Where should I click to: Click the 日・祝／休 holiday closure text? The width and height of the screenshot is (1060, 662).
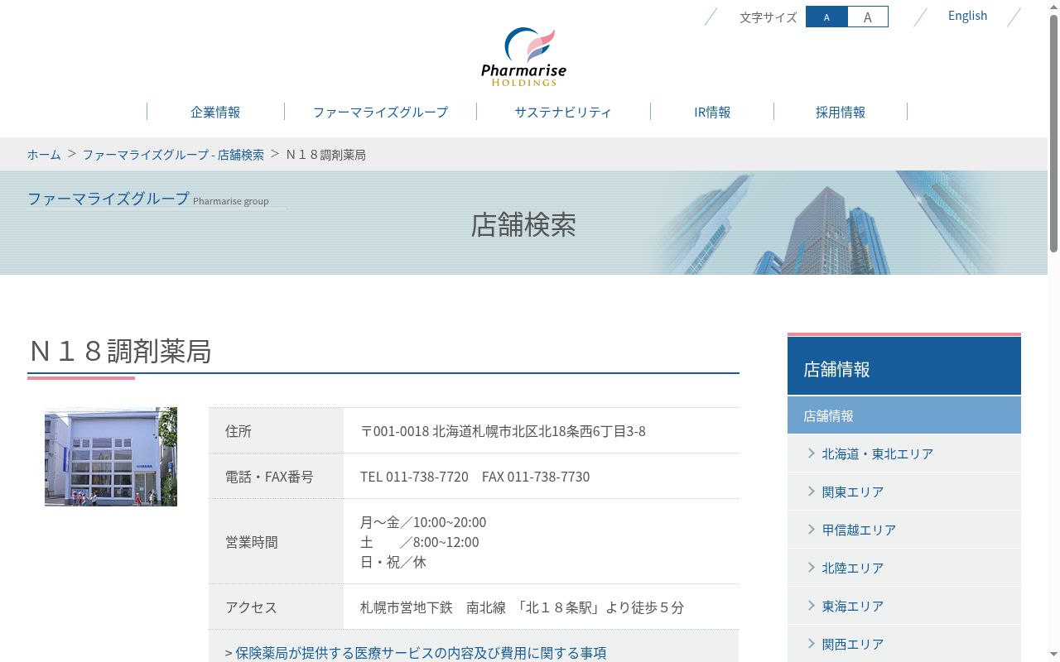tap(393, 562)
